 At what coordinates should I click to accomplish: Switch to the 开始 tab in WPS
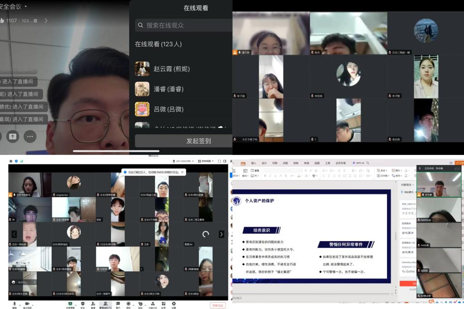(x=243, y=163)
